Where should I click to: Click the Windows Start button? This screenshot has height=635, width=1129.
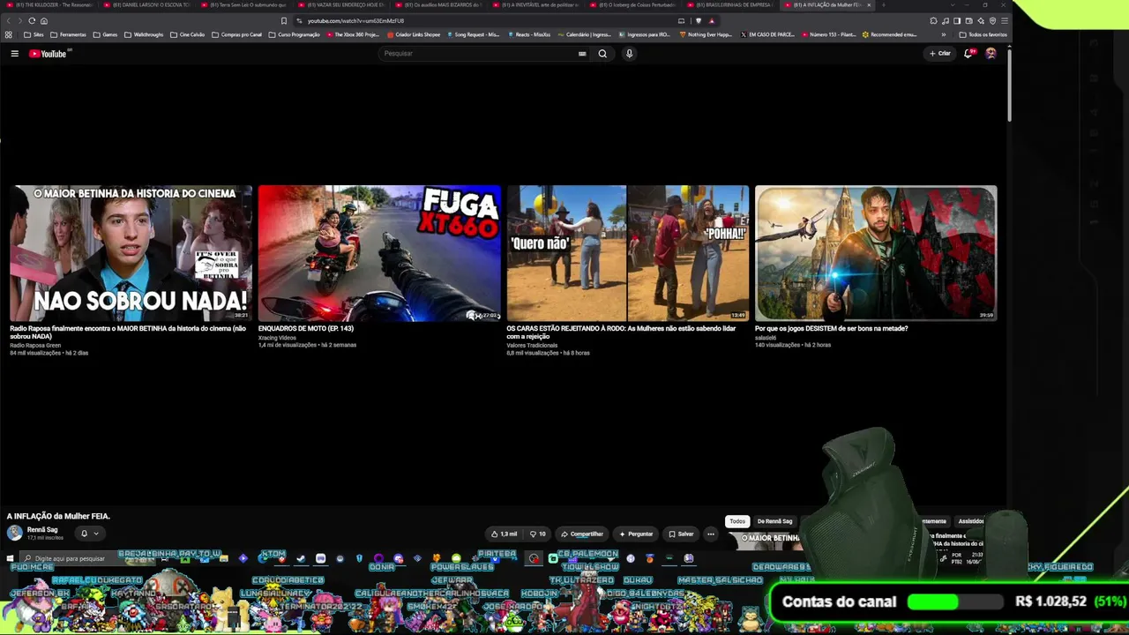point(10,558)
